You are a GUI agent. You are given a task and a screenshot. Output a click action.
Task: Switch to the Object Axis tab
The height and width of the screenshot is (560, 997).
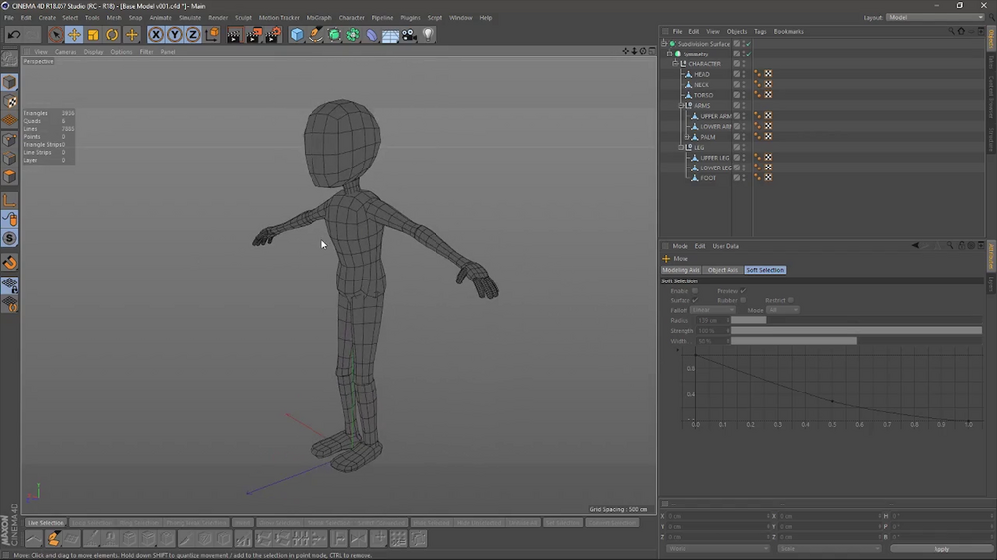[x=722, y=270]
